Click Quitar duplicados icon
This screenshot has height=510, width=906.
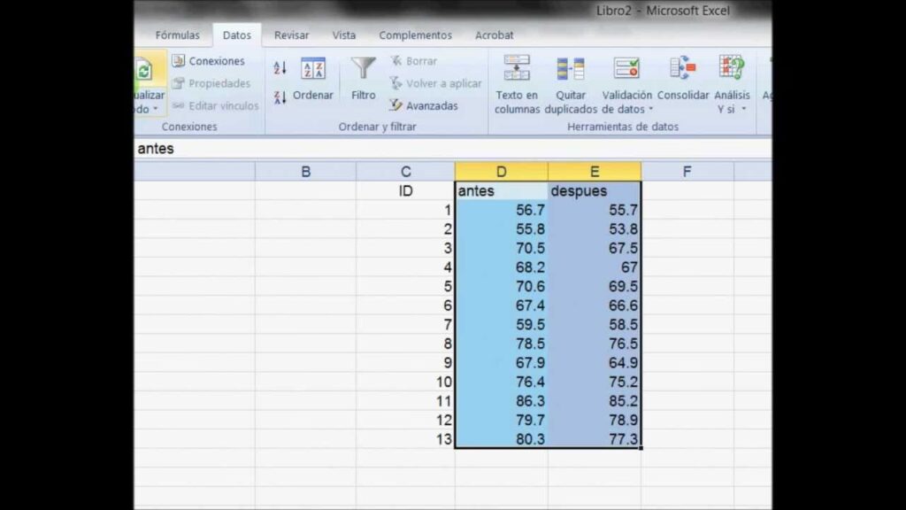click(x=571, y=69)
